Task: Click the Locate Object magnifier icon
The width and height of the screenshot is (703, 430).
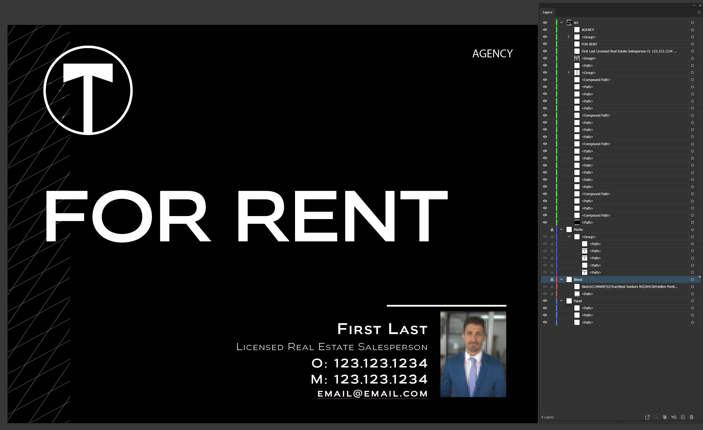Action: pyautogui.click(x=656, y=417)
